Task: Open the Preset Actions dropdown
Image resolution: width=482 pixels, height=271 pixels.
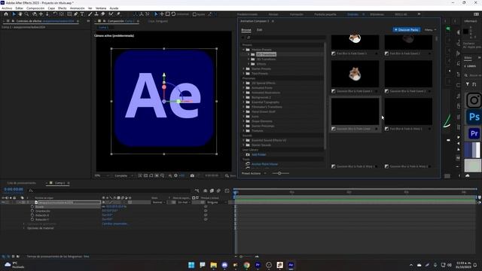Action: point(254,173)
